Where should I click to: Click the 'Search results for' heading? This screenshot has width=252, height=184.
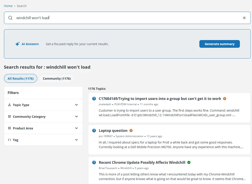click(47, 67)
